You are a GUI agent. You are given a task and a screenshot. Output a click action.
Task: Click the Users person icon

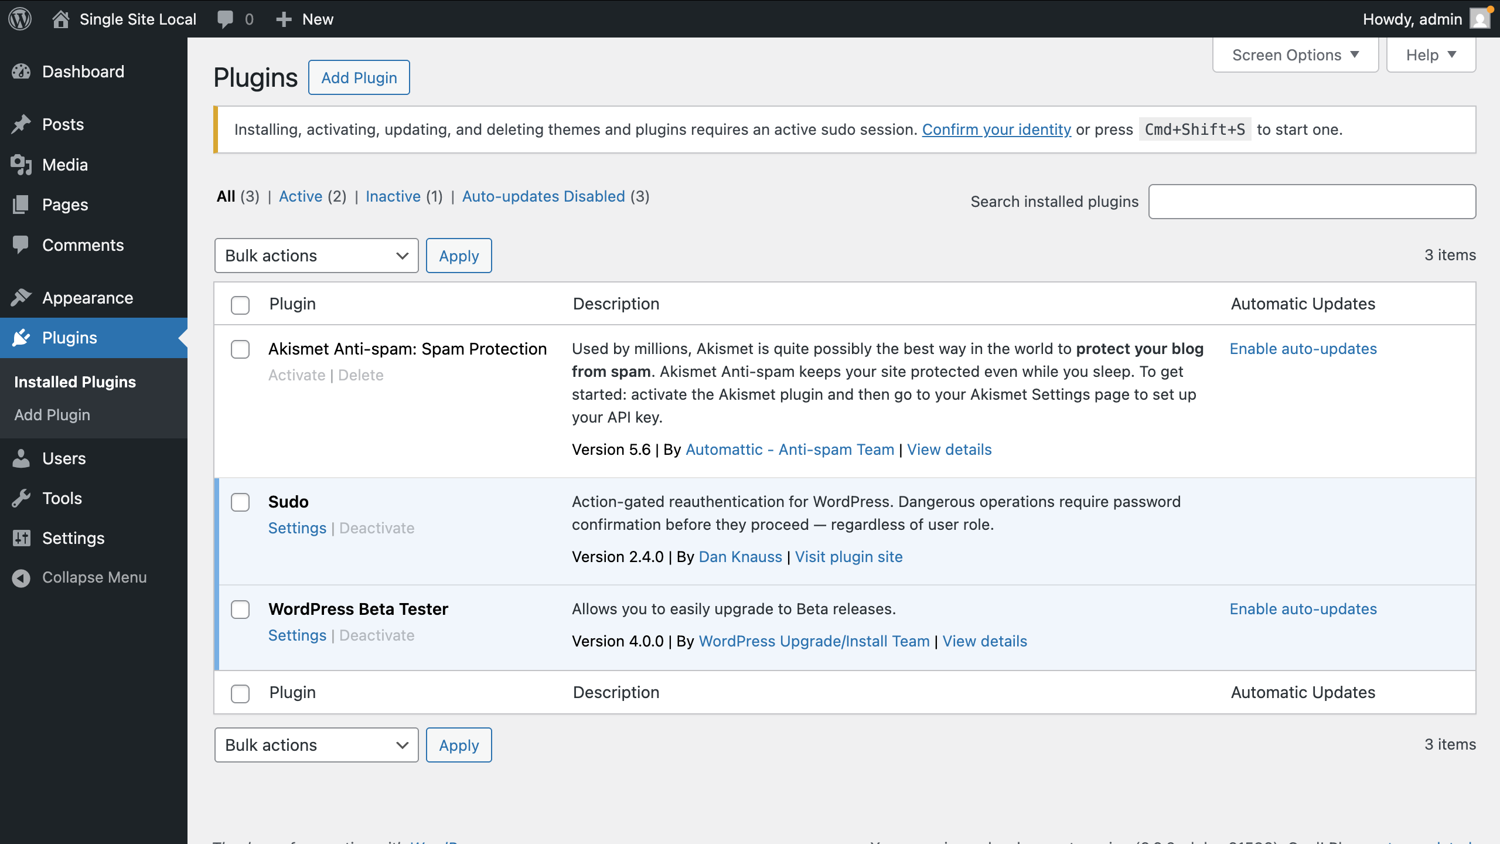21,458
